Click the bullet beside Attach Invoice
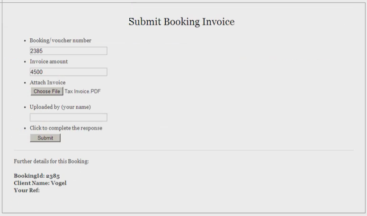This screenshot has width=367, height=216. click(25, 83)
